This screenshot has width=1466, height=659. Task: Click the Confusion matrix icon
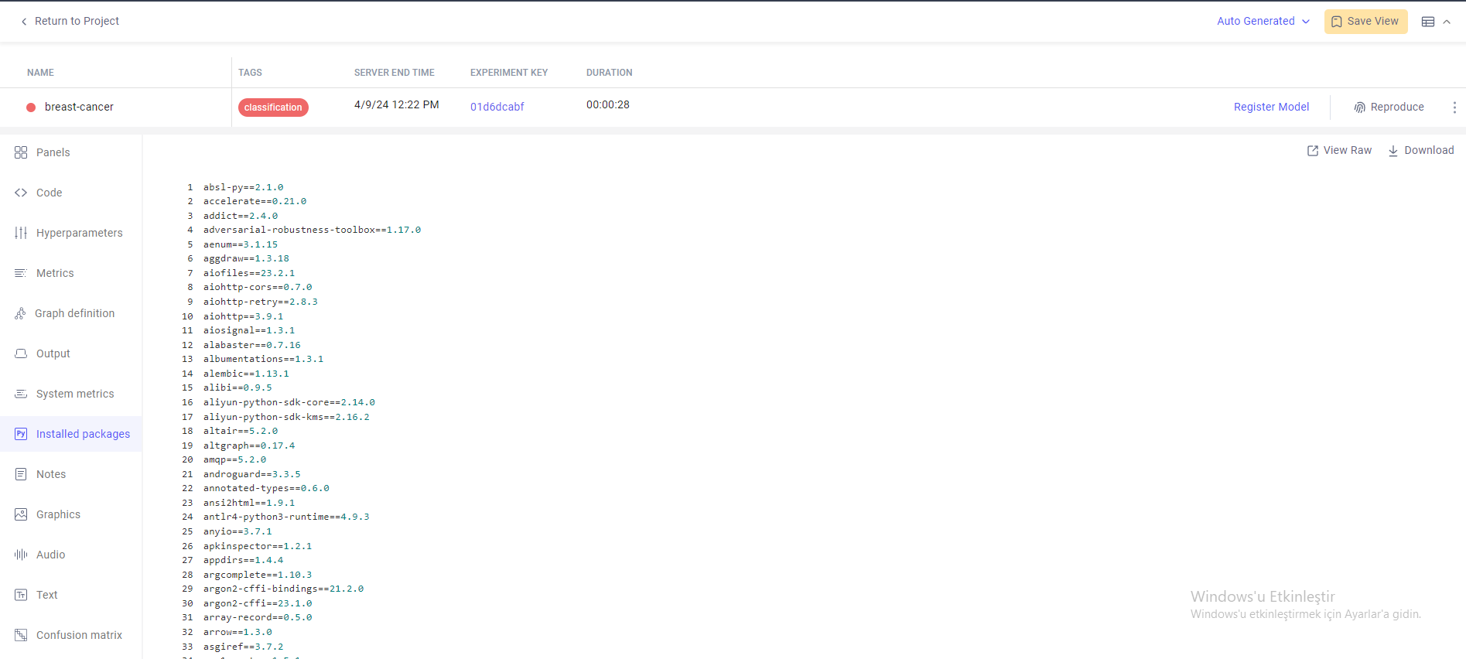(21, 635)
